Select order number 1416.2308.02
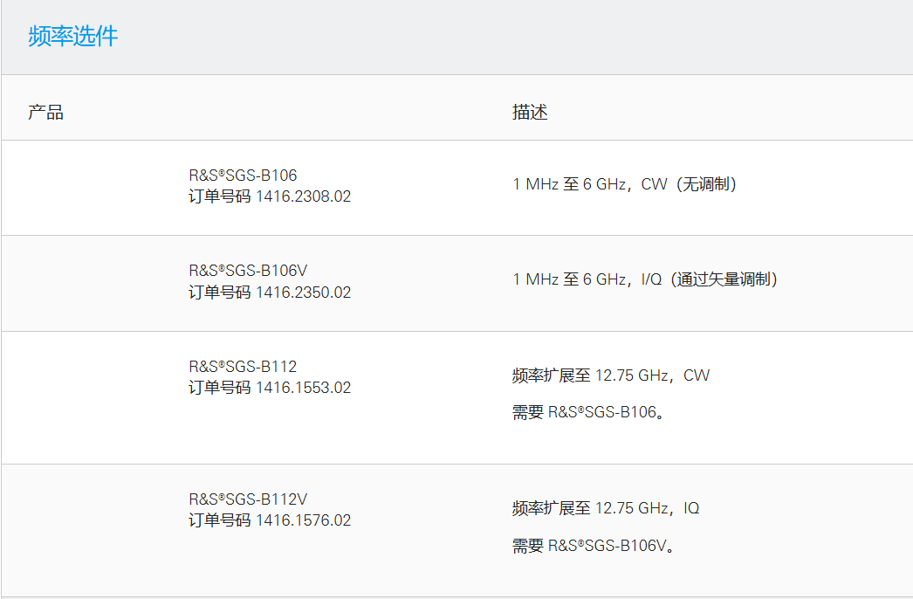The image size is (913, 599). [303, 196]
